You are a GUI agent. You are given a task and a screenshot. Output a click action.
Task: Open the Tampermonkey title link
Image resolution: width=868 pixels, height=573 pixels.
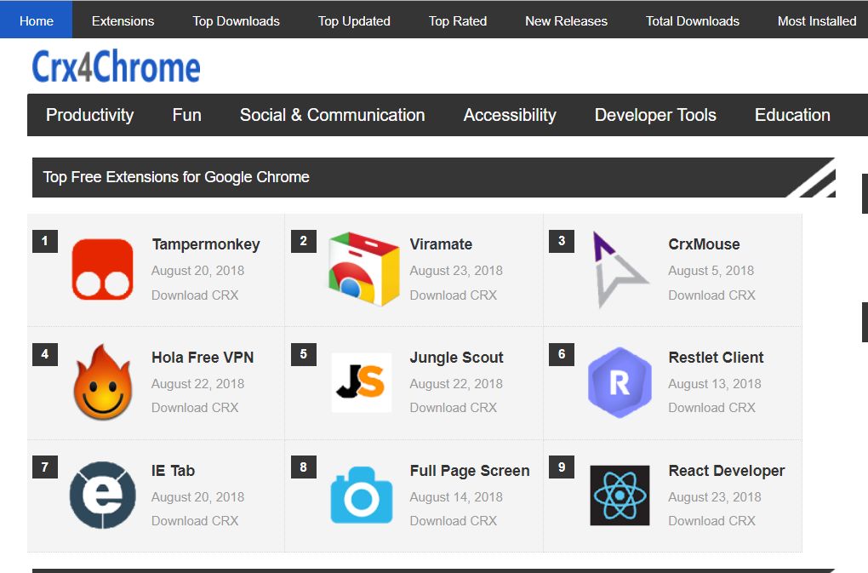[x=206, y=244]
